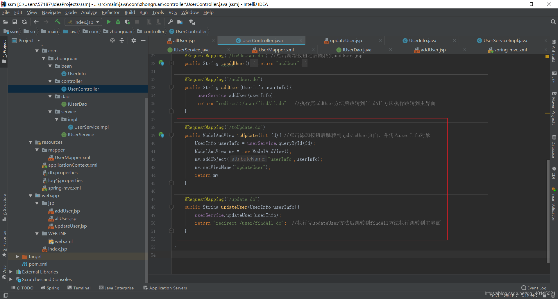558x299 pixels.
Task: Click the Save All toolbar icon
Action: 15,22
